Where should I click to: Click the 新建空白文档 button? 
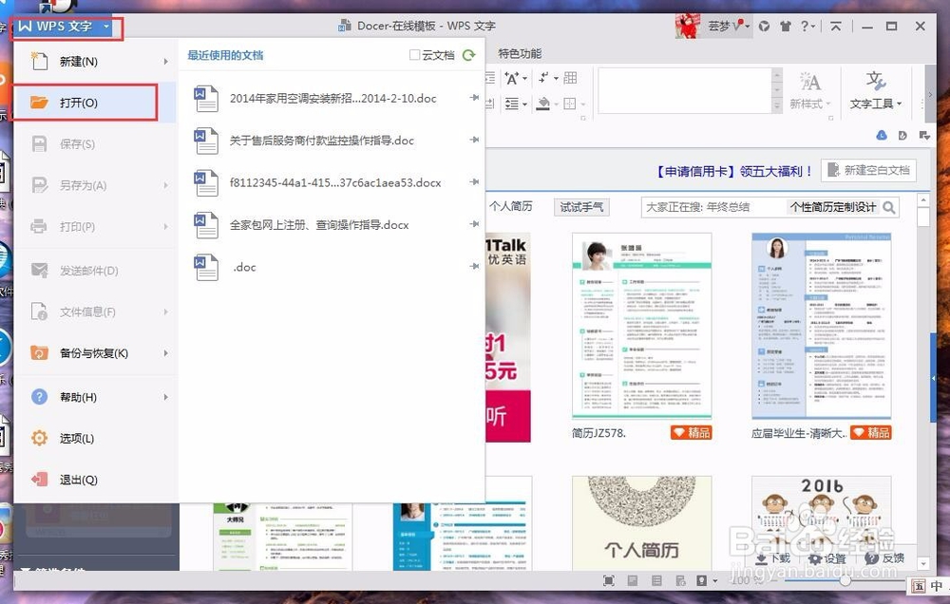click(x=869, y=170)
